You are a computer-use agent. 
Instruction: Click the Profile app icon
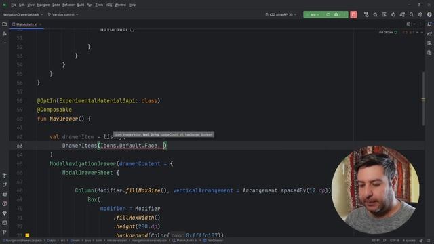pyautogui.click(x=384, y=14)
